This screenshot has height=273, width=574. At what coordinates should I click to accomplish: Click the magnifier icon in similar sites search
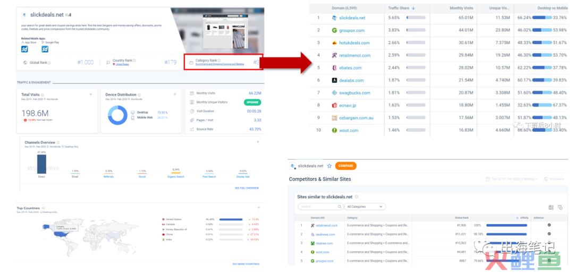pos(340,207)
